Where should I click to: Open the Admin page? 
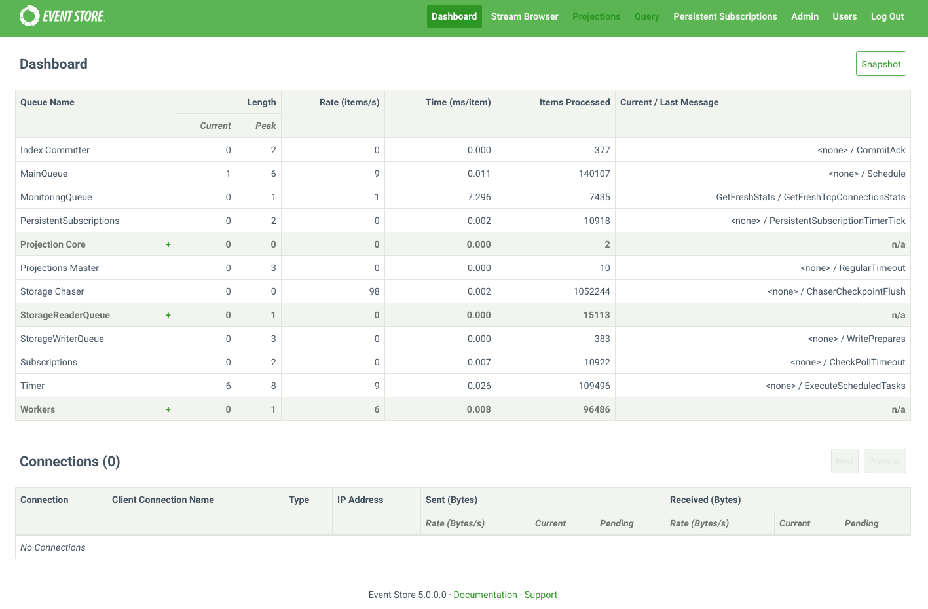tap(804, 16)
